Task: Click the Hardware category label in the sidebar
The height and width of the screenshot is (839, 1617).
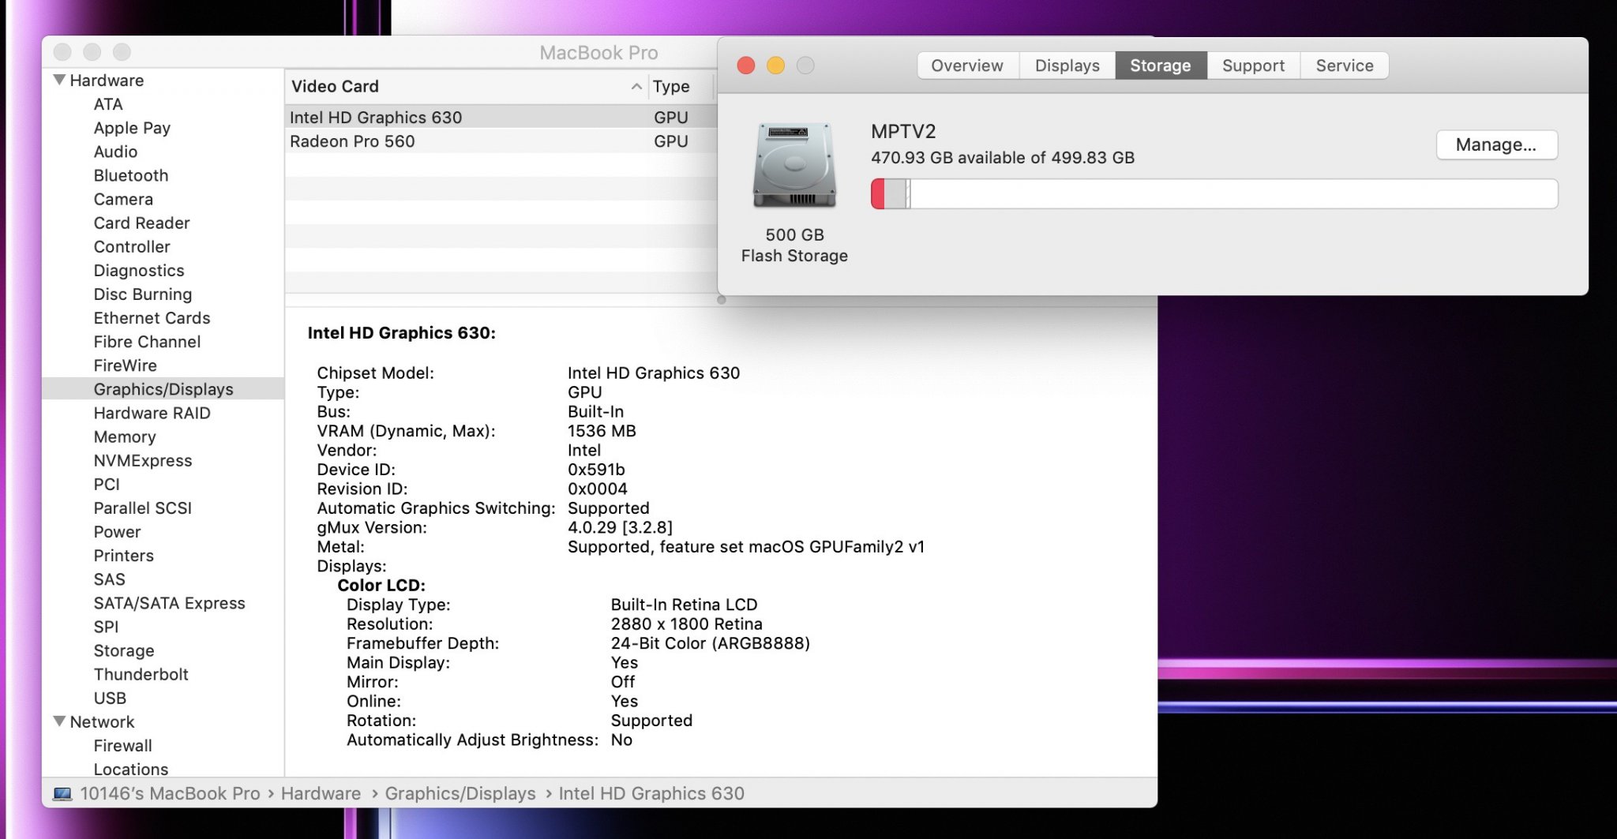Action: pos(107,80)
